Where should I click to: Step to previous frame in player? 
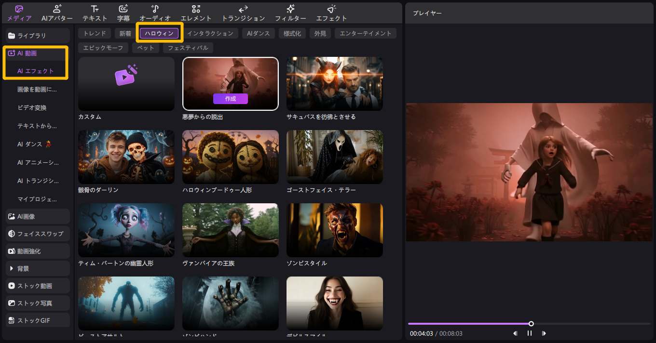pyautogui.click(x=515, y=333)
